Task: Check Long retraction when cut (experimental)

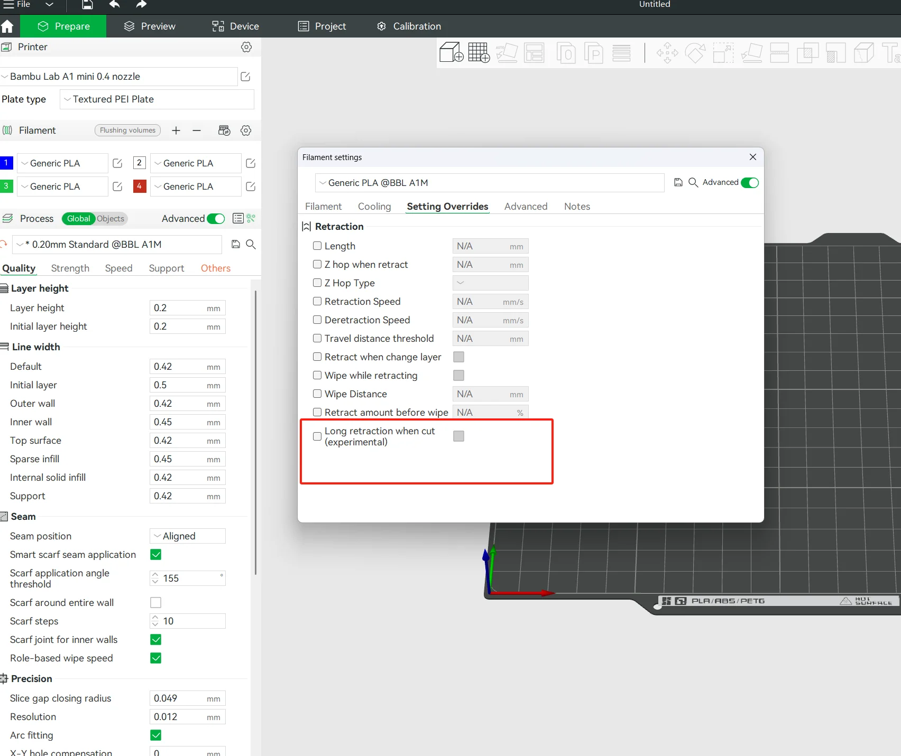Action: [x=317, y=436]
